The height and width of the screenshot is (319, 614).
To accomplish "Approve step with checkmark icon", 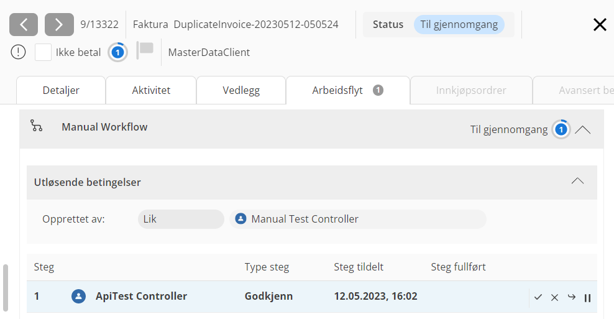I will point(538,297).
